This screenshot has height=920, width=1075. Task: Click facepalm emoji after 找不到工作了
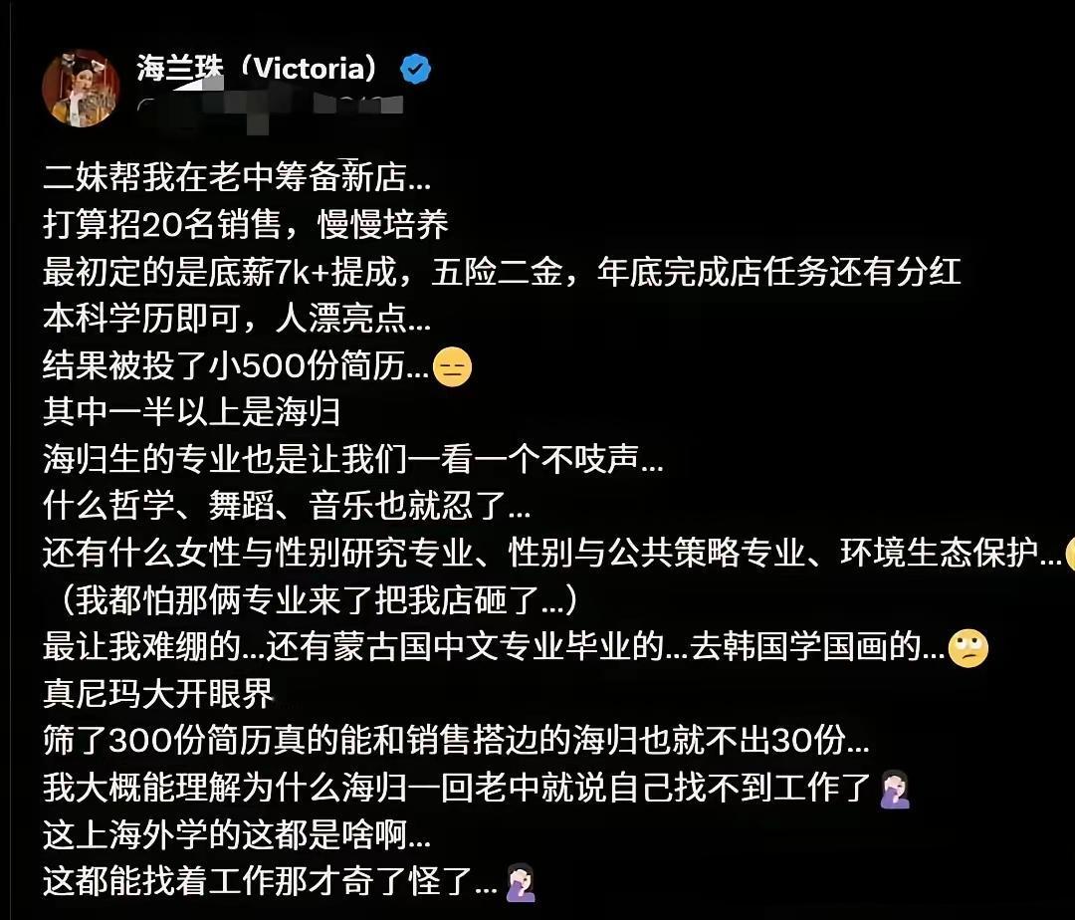click(895, 789)
